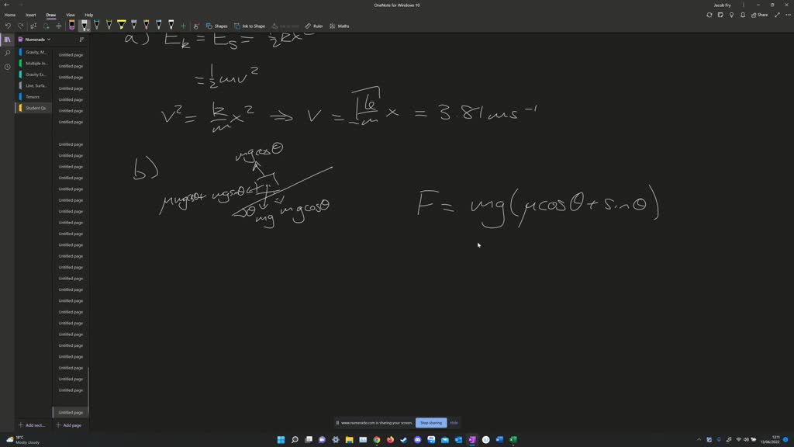Show hidden system tray icons

click(699, 439)
